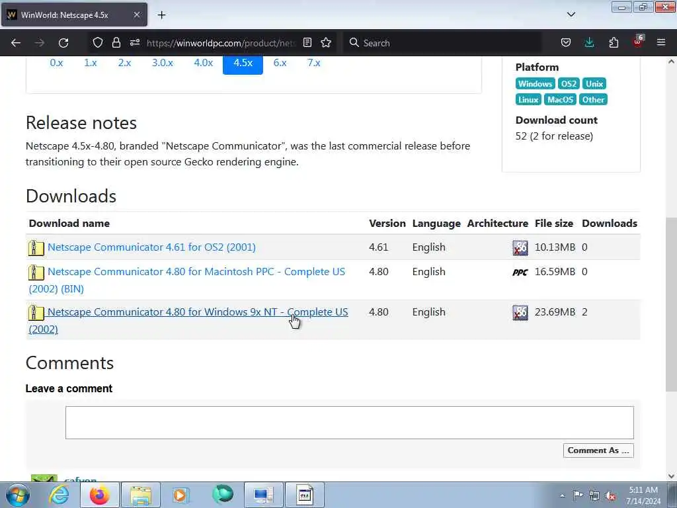Open the taskbar clock showing 5:11 AM
Screen dimensions: 677x508
pyautogui.click(x=643, y=495)
